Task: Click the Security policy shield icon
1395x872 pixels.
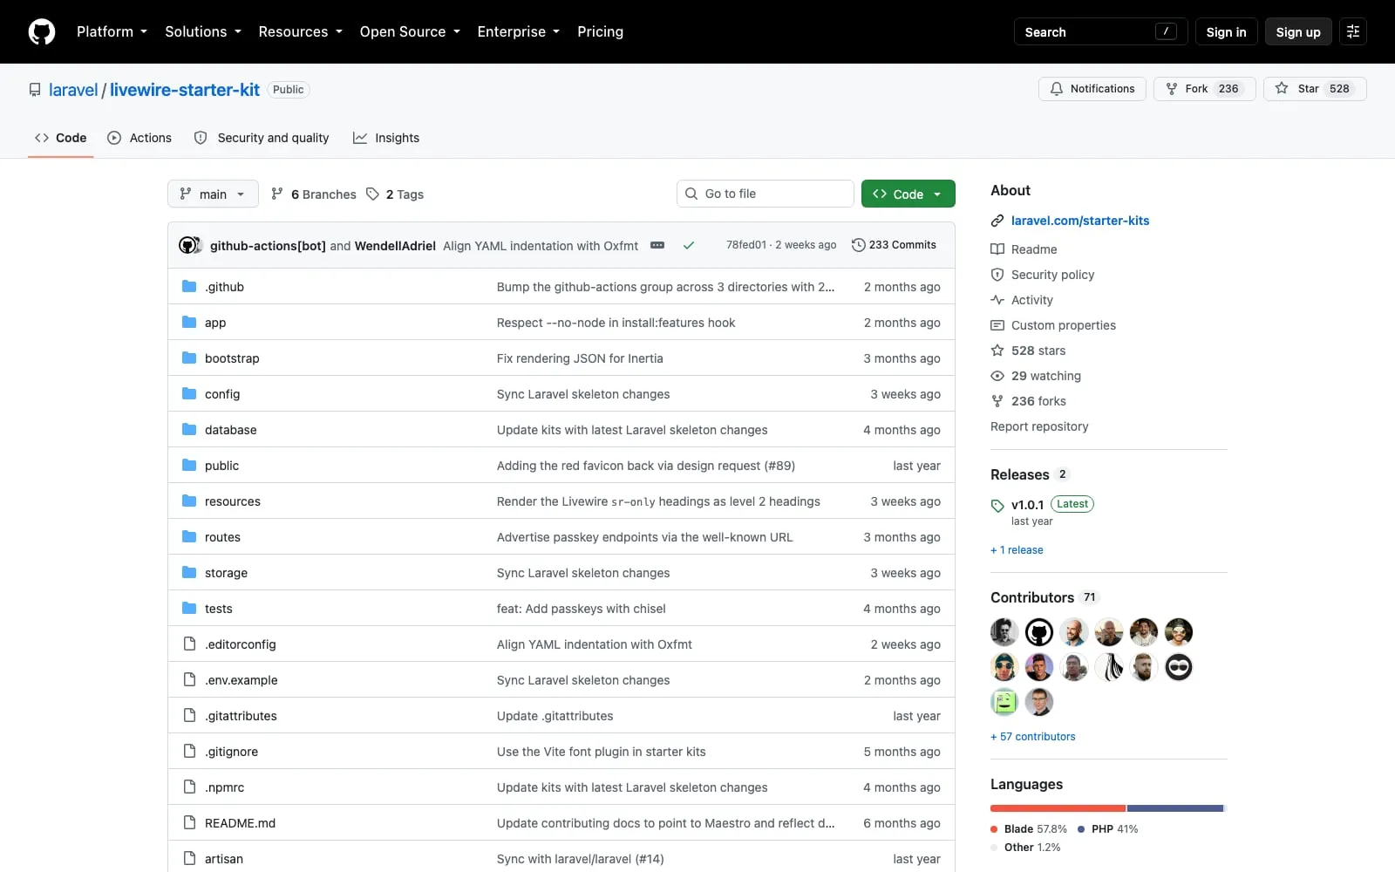Action: [997, 275]
